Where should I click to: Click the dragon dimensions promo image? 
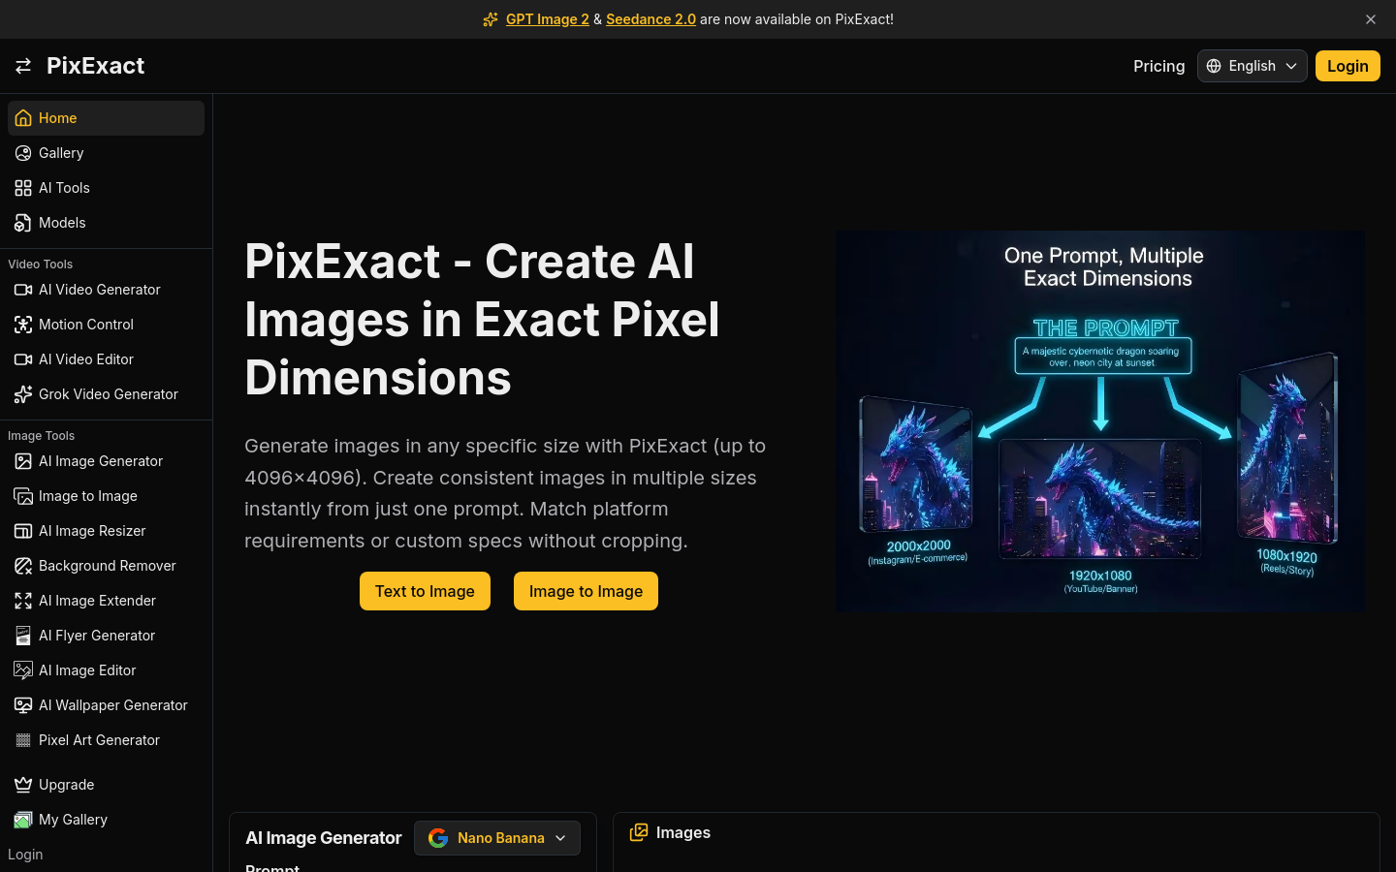click(1100, 420)
